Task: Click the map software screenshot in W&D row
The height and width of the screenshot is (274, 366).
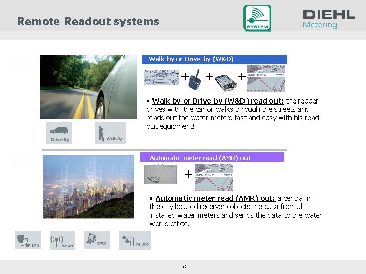Action: 266,78
